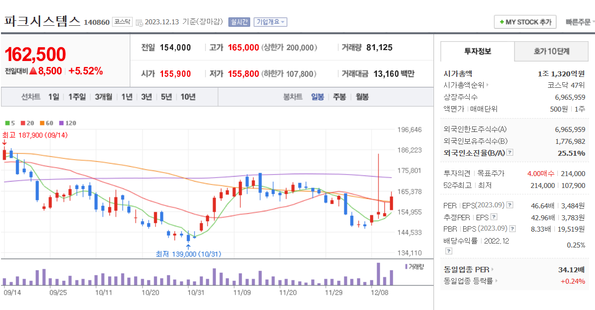Click the orange 60-day moving average swatch
Viewport: 595px width, 310px height.
(42, 123)
